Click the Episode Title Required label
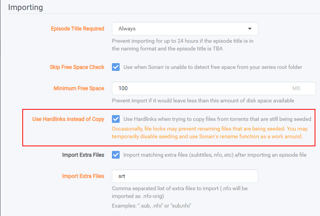The width and height of the screenshot is (320, 216). (77, 28)
